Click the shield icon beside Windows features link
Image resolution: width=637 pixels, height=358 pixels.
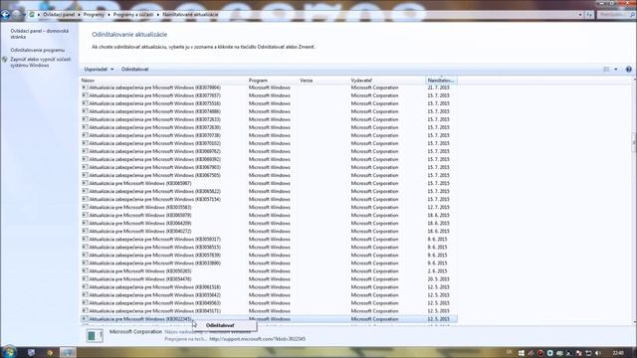click(5, 60)
